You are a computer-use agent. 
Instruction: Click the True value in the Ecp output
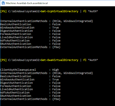55,28
